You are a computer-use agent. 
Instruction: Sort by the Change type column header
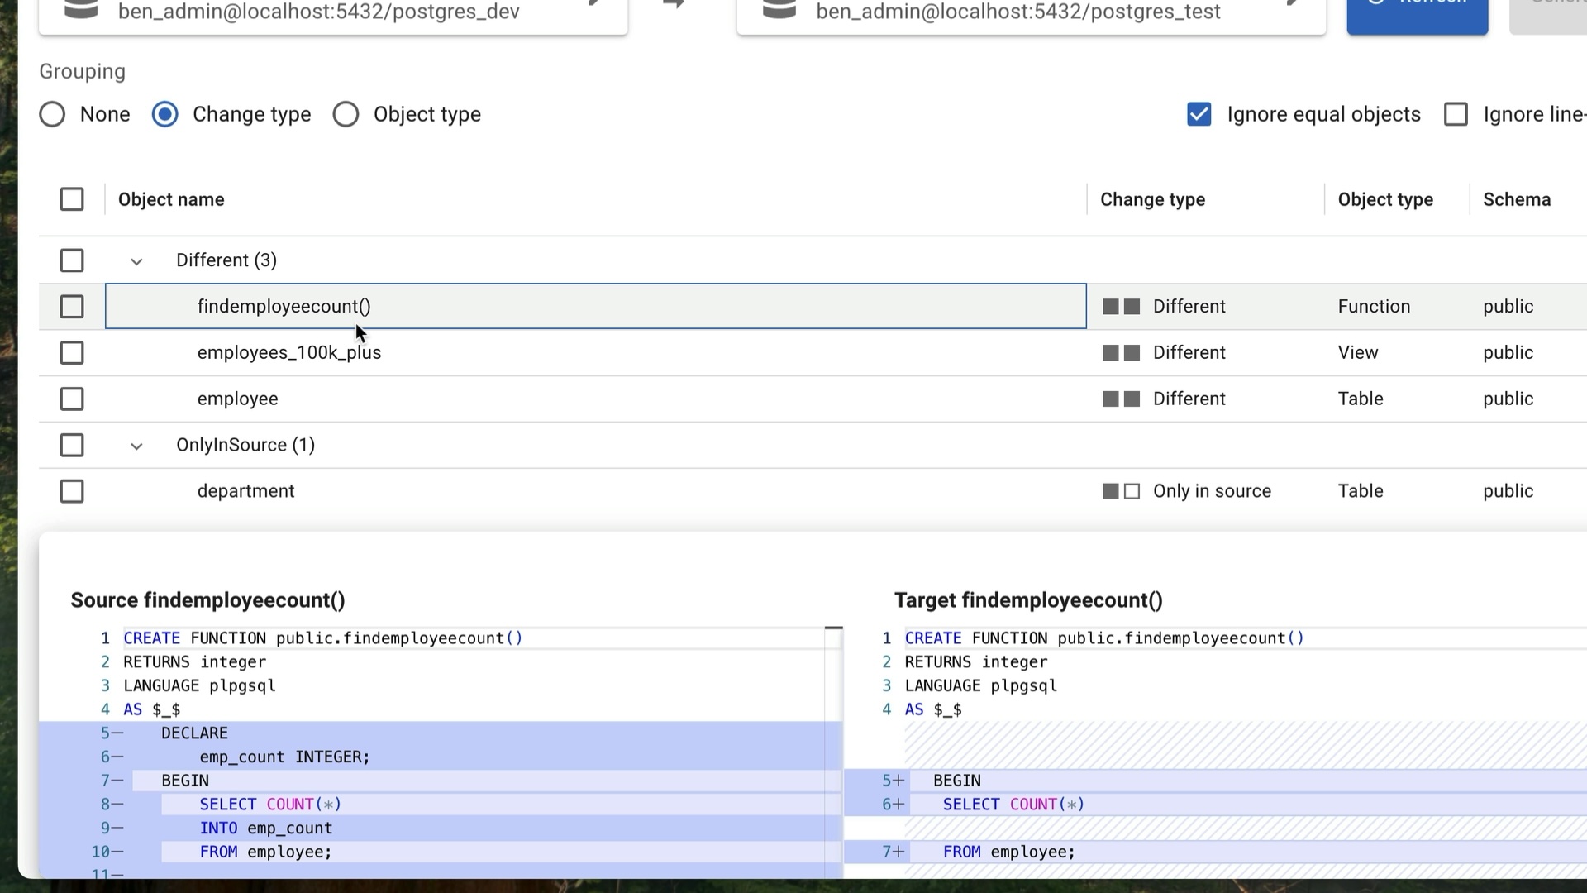point(1152,199)
